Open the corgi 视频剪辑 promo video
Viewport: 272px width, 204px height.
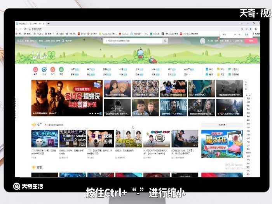tap(101, 139)
